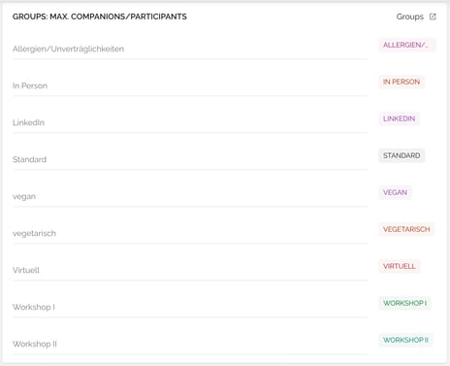Click the STANDARD group tag
Screen dimensions: 450x366
[x=402, y=155]
